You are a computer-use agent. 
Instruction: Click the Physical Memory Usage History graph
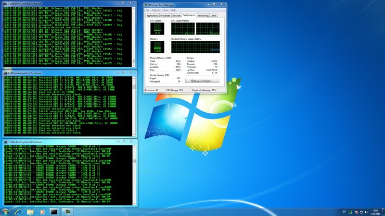(x=195, y=47)
